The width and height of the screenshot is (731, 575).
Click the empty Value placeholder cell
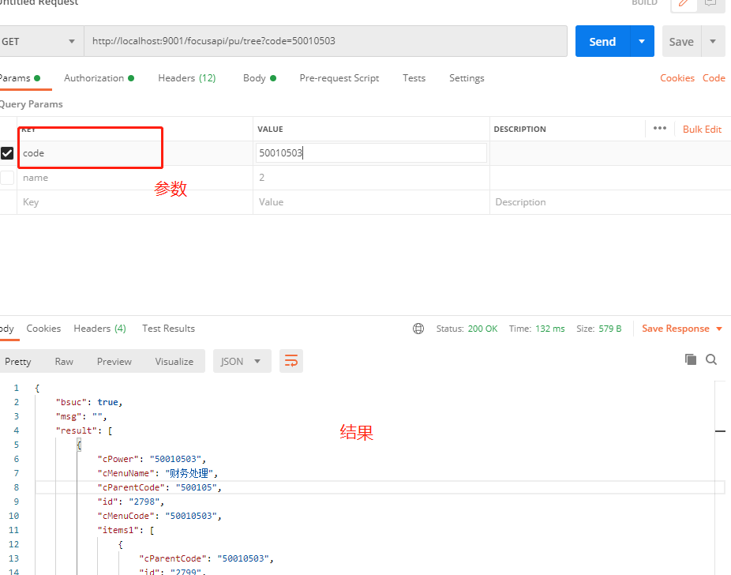371,202
